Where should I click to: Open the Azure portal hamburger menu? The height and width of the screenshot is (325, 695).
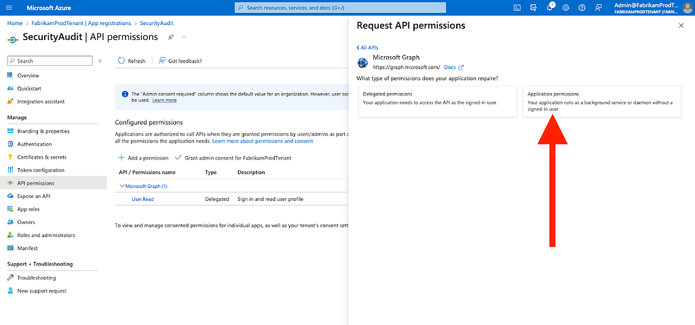(x=10, y=8)
